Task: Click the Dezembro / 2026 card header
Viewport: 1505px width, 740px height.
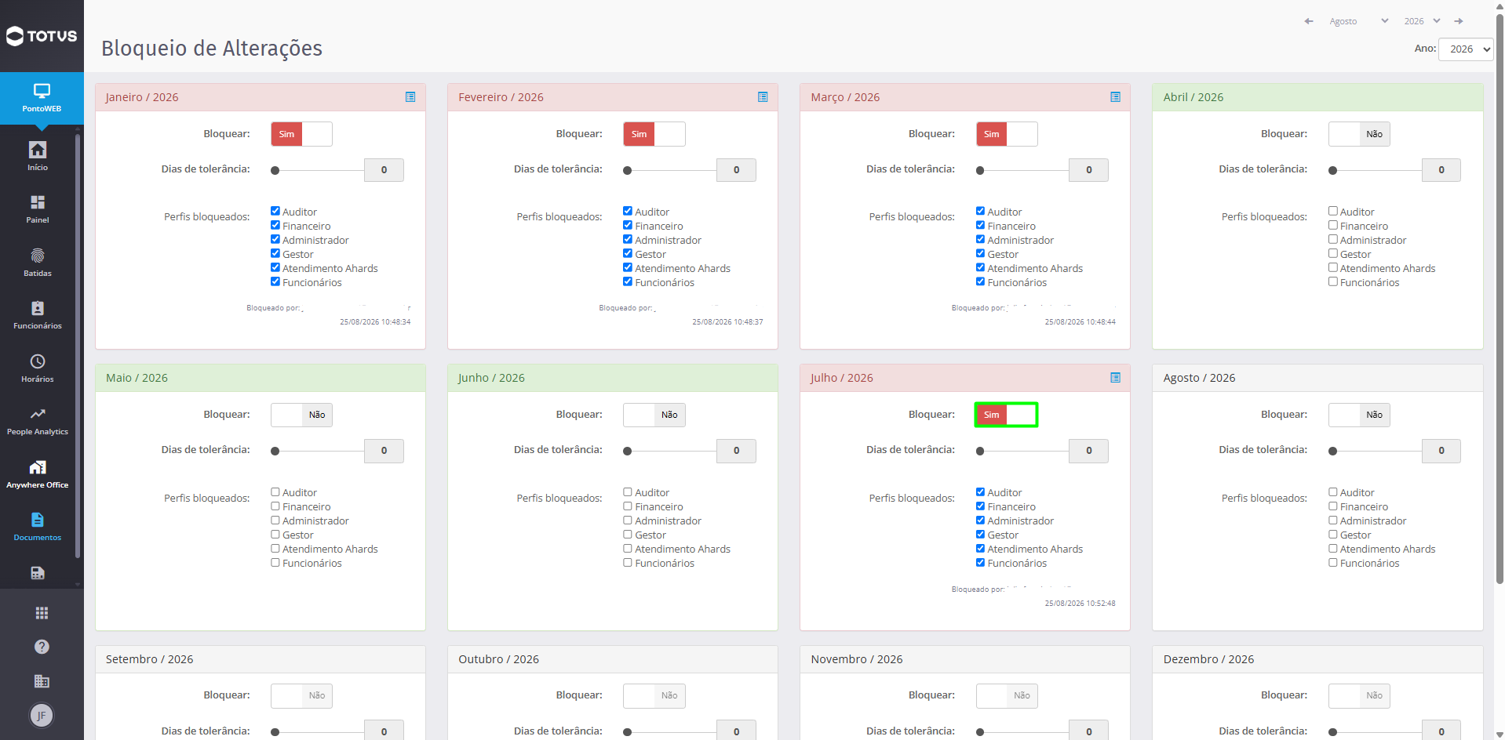Action: (1317, 659)
